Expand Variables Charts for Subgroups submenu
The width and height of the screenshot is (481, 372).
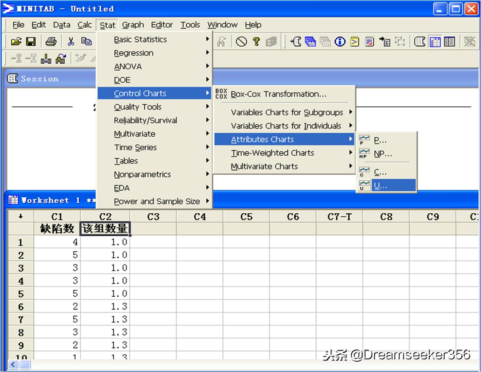click(x=287, y=112)
